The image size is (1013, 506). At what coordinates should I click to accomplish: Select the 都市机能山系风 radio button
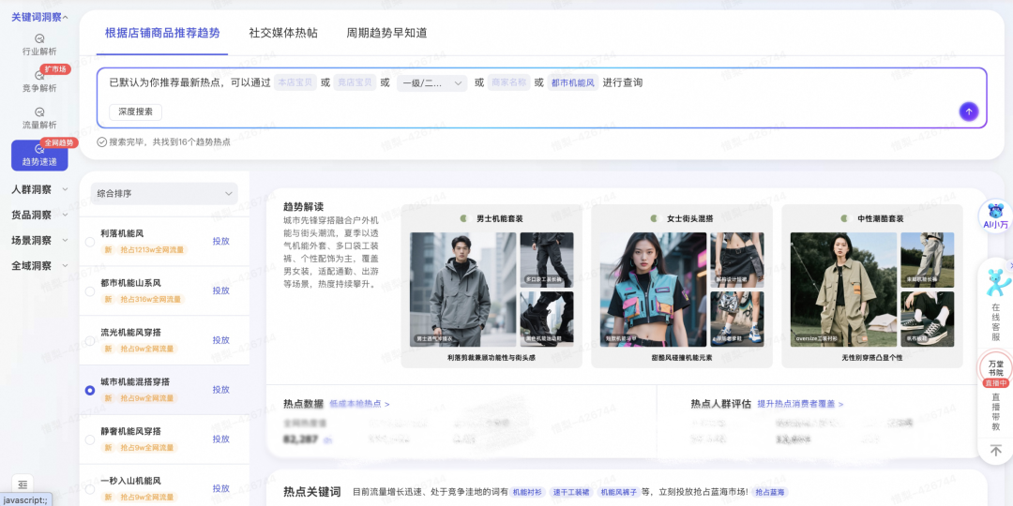click(x=90, y=291)
